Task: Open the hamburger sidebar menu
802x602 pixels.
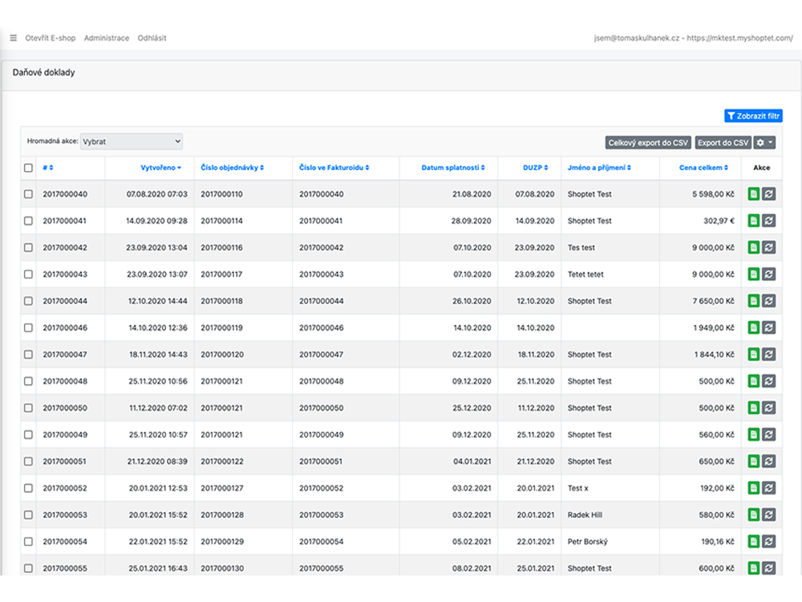Action: 14,38
